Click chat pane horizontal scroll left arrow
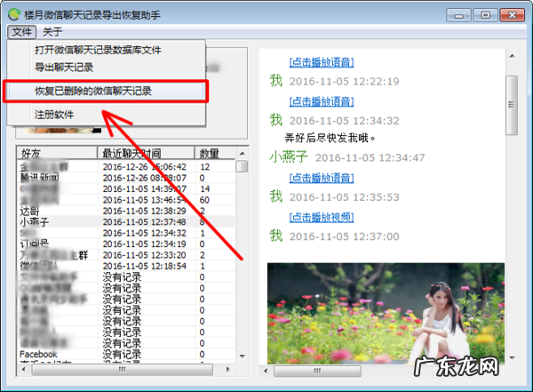The image size is (533, 392). (x=266, y=371)
